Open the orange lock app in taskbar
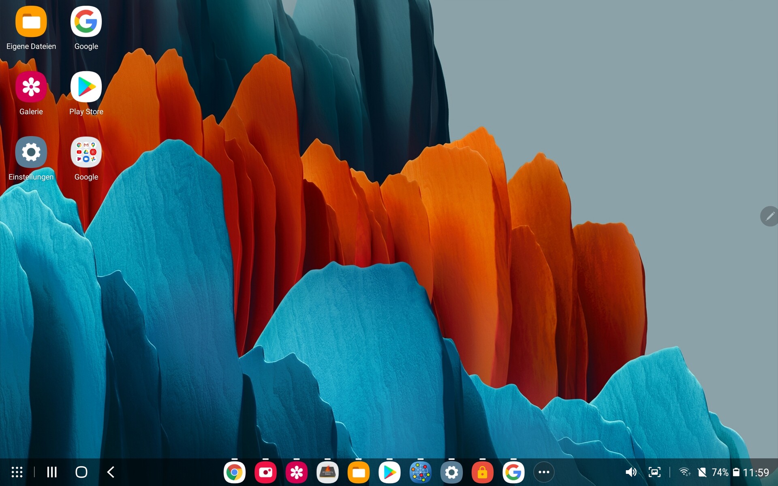 click(482, 472)
